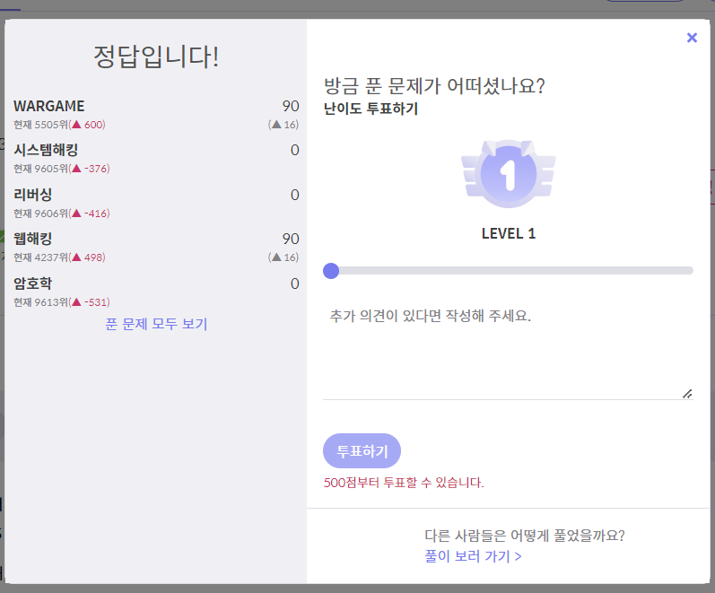Click the 방금 푼 문제가 어떠셨나요? heading
Screen dimensions: 715x593
pos(434,86)
